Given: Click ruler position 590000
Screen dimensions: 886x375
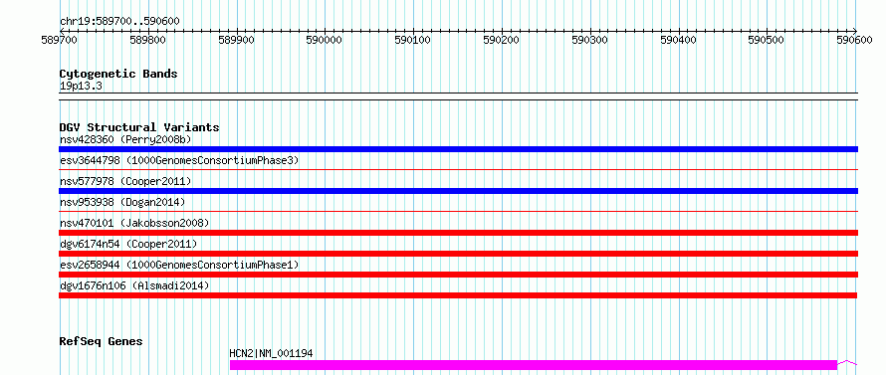Looking at the screenshot, I should tap(325, 40).
